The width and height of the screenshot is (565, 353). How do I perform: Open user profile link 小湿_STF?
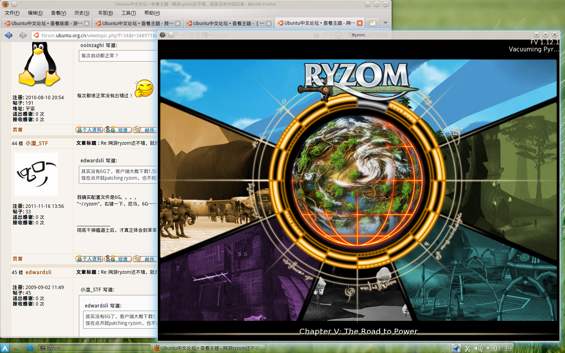37,144
